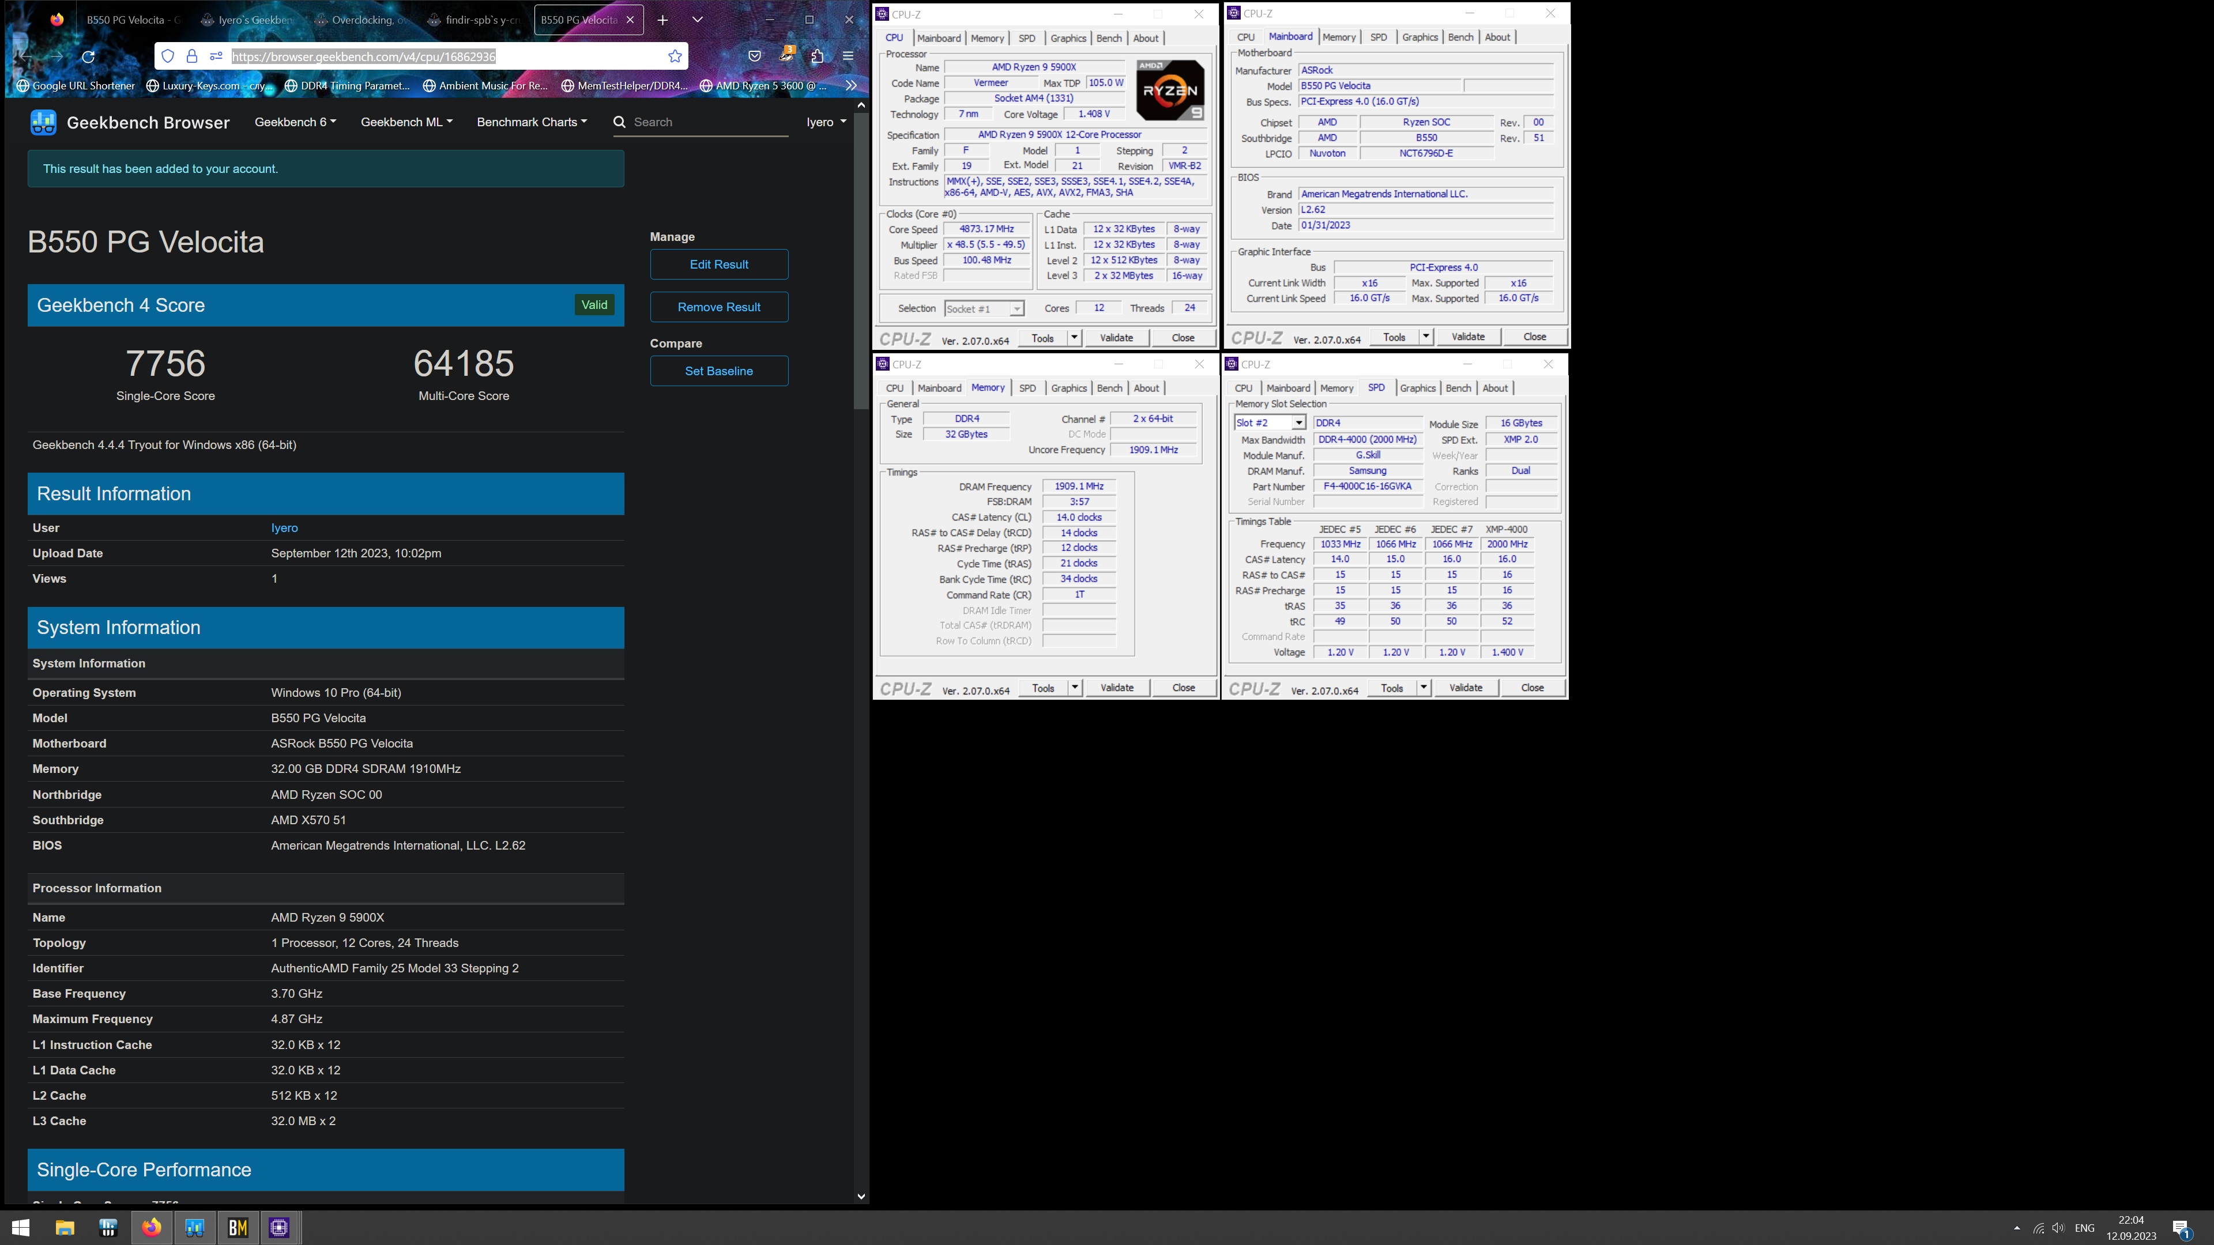The image size is (2214, 1245).
Task: Open the MemTestHelper/DDR4... bookmark
Action: [625, 85]
